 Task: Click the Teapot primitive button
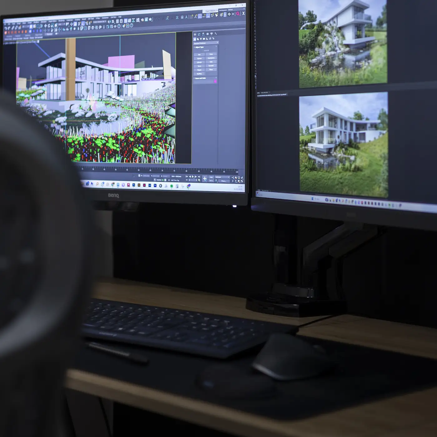[199, 70]
